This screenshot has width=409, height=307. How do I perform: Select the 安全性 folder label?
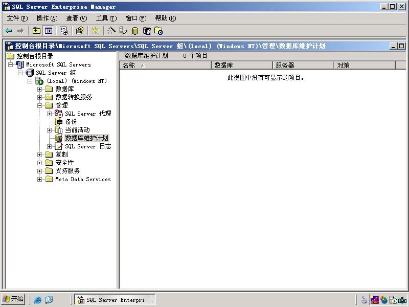pyautogui.click(x=64, y=163)
